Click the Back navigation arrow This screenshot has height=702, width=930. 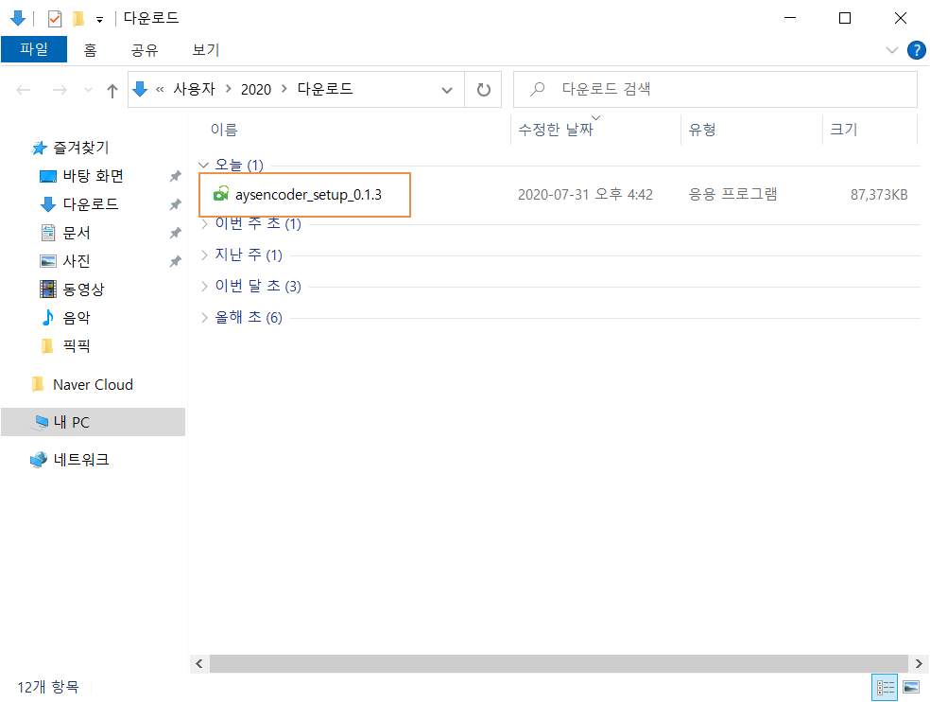click(x=24, y=90)
